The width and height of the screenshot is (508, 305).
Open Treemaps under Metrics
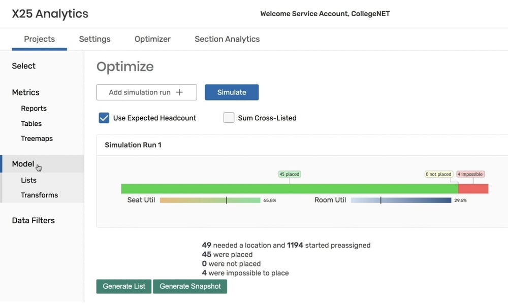click(37, 139)
